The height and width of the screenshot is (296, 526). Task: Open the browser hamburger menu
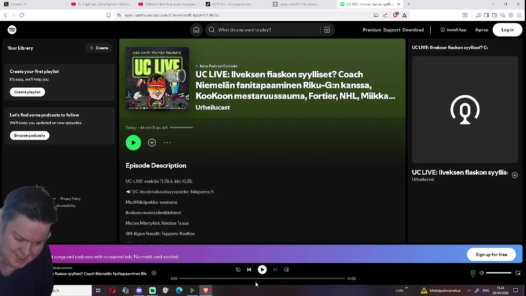(x=519, y=15)
